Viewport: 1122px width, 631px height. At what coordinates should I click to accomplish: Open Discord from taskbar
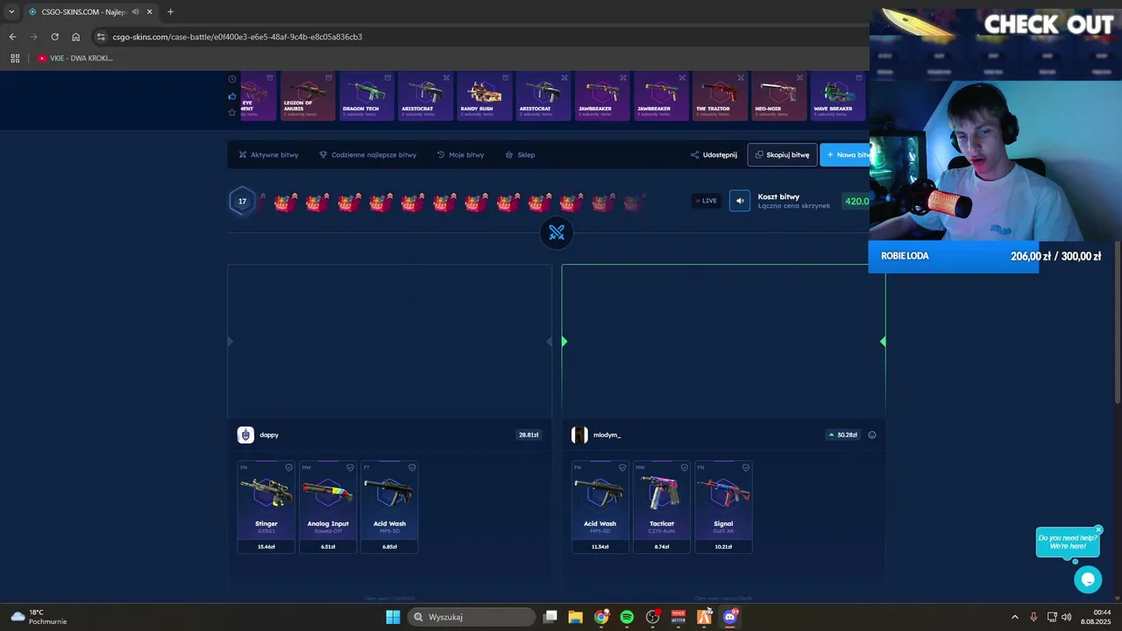(x=730, y=617)
